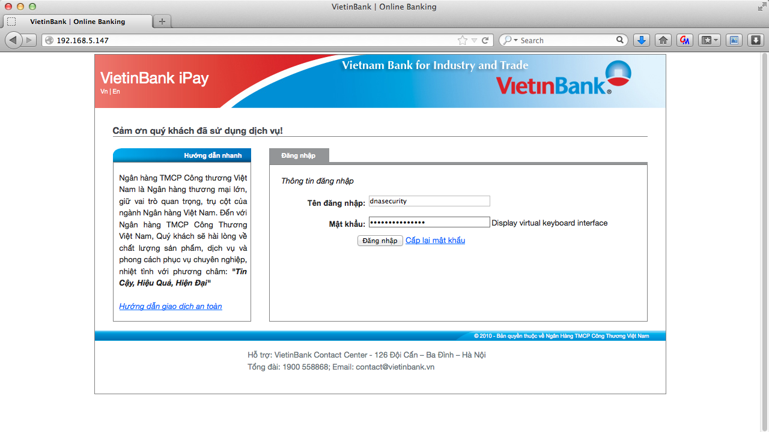This screenshot has width=769, height=432.
Task: Reload the page with the refresh icon
Action: pyautogui.click(x=485, y=40)
